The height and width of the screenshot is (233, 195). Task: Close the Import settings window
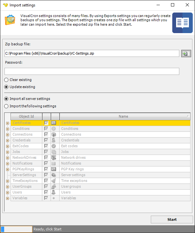187,5
